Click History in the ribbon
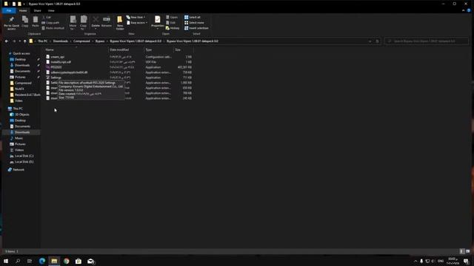The height and width of the screenshot is (266, 474). 173,28
